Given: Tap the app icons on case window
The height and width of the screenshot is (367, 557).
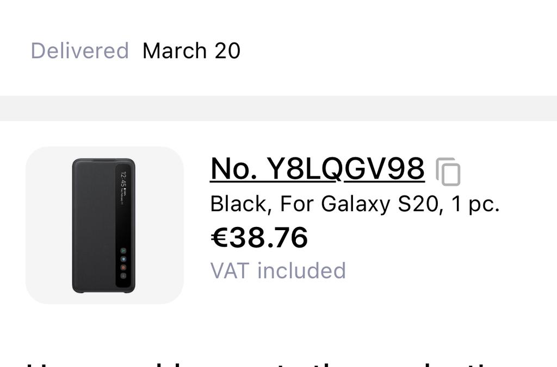Looking at the screenshot, I should point(123,263).
